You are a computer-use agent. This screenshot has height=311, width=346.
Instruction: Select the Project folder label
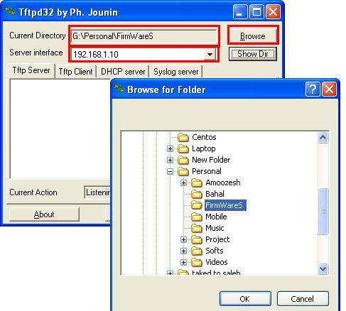217,239
